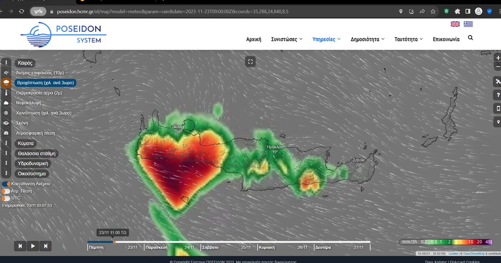Click the fullscreen map icon
The image size is (501, 263).
250,62
